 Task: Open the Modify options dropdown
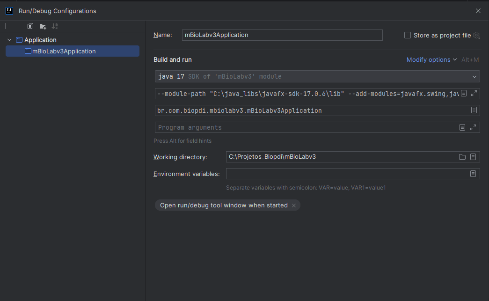[x=454, y=59]
